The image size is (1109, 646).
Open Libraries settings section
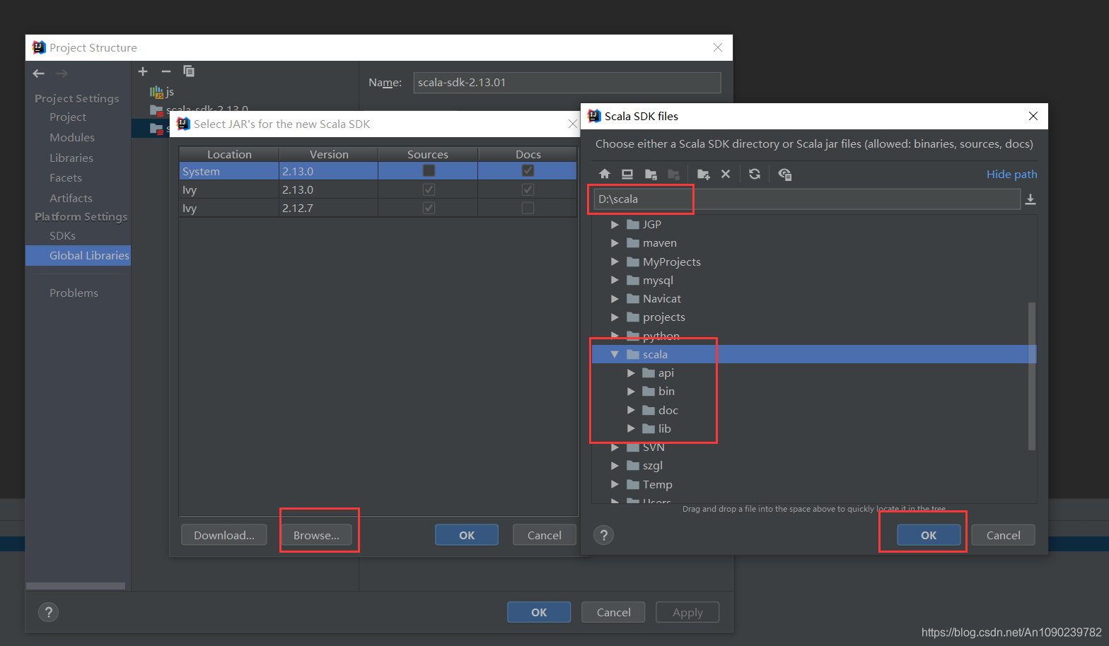coord(71,158)
